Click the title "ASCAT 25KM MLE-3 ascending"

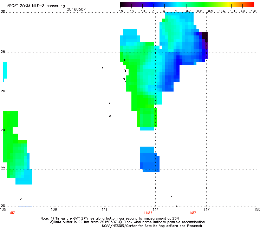point(36,6)
